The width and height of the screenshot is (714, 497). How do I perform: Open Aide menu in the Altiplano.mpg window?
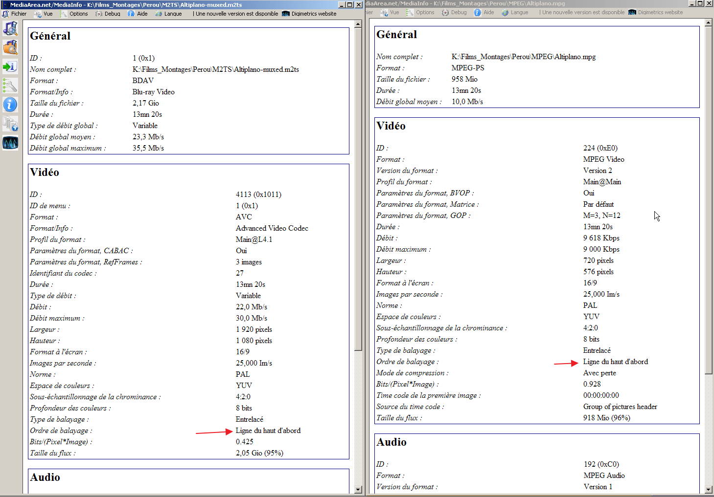(x=488, y=12)
